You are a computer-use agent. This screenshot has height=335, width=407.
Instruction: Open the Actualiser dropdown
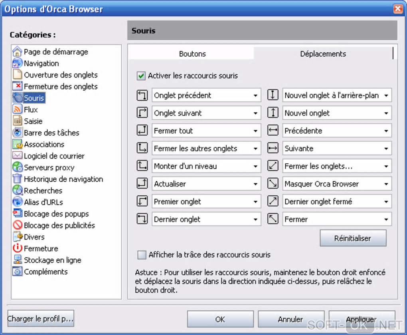[x=206, y=184]
